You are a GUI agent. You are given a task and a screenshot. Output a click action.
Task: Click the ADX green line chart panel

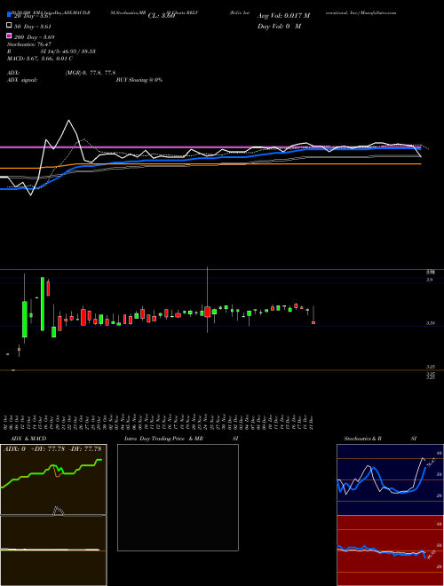53,479
